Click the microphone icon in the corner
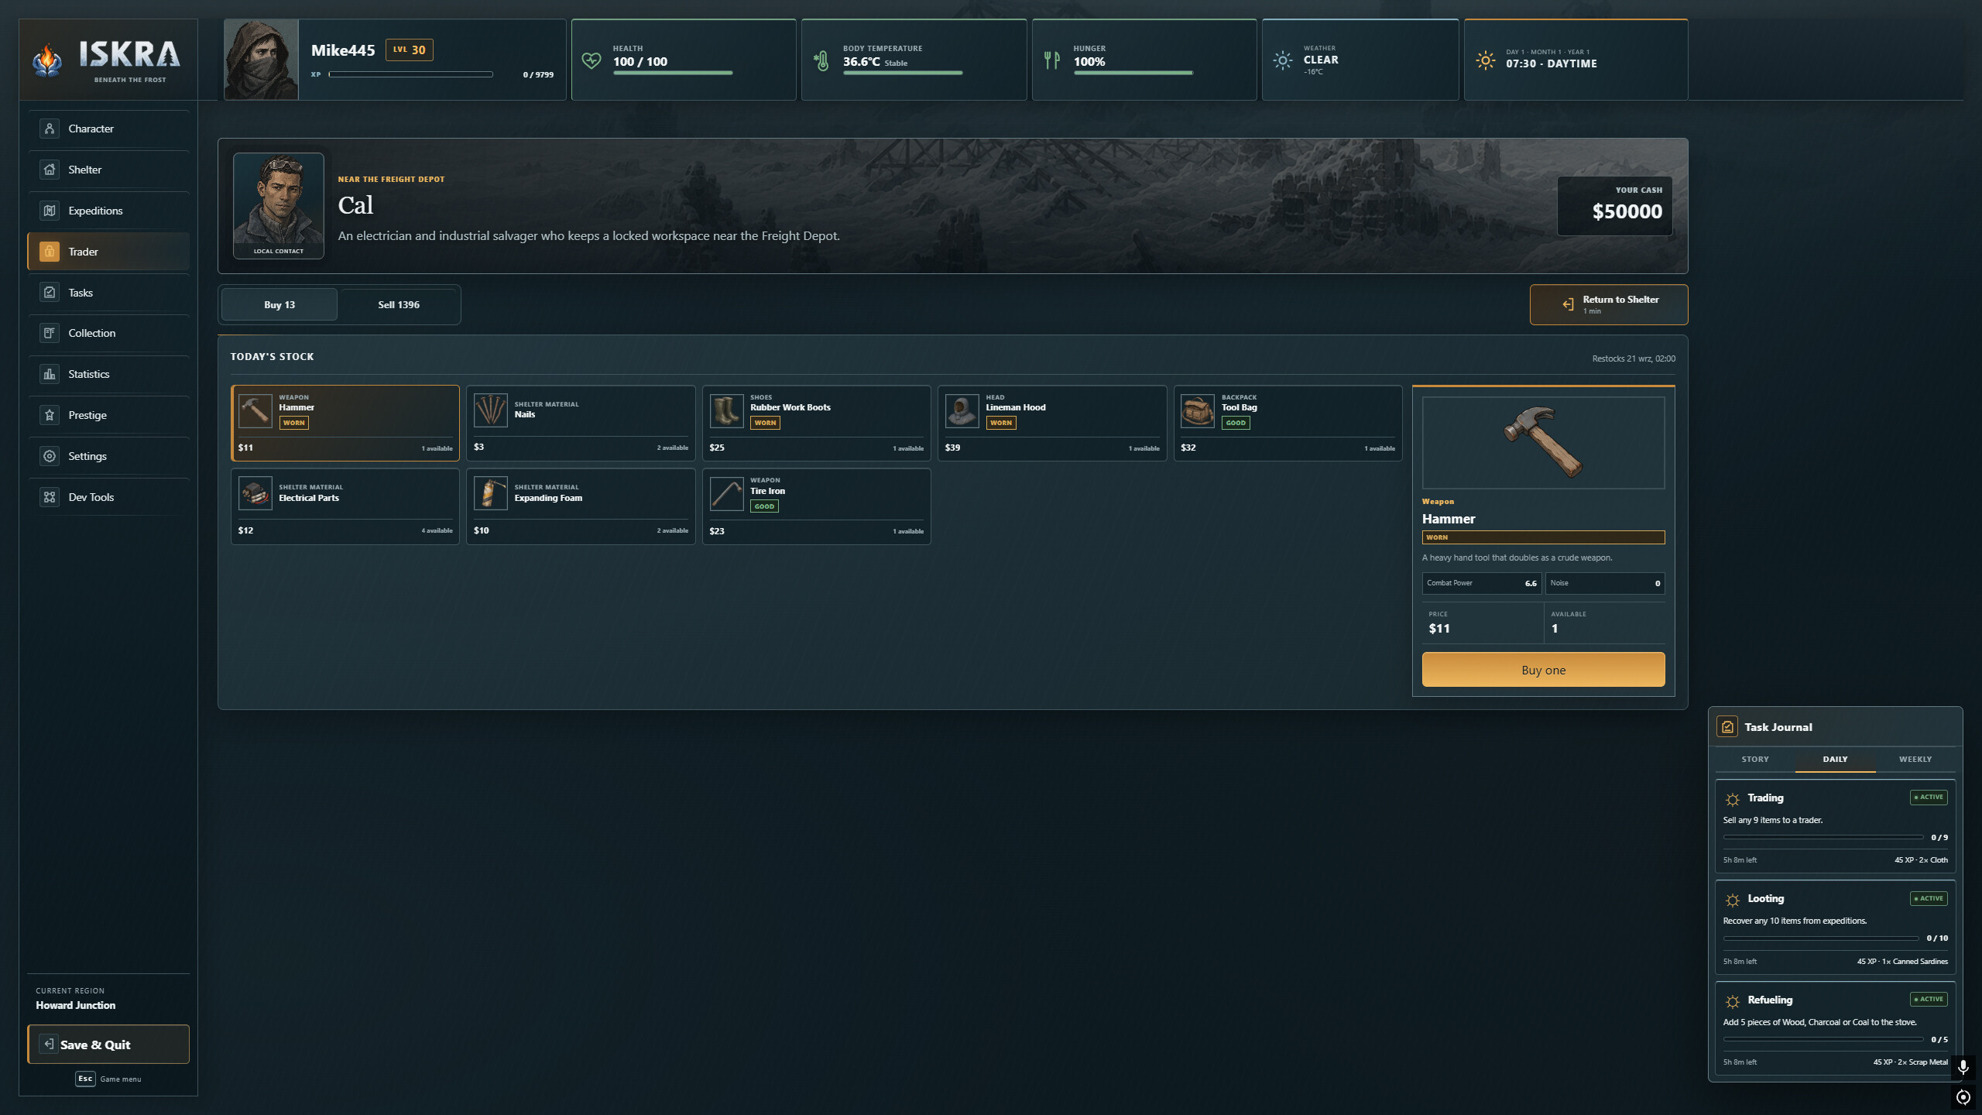 coord(1963,1068)
